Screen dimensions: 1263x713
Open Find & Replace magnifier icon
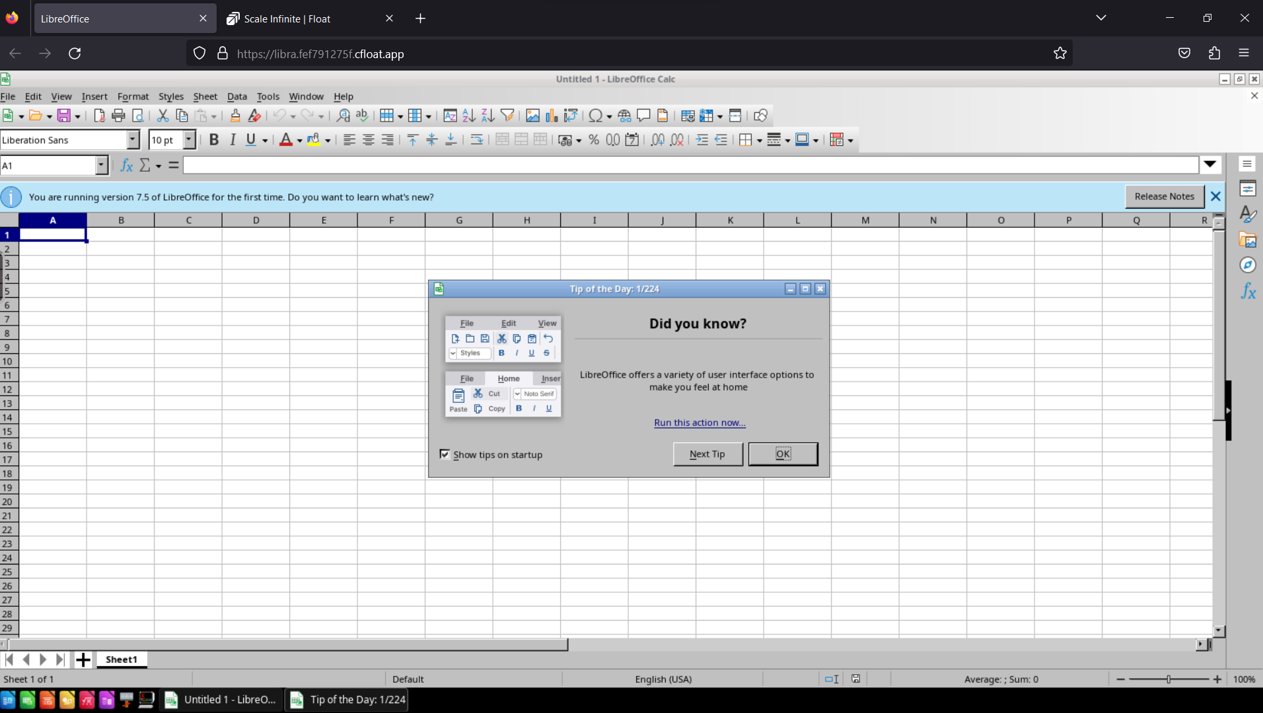pos(343,116)
